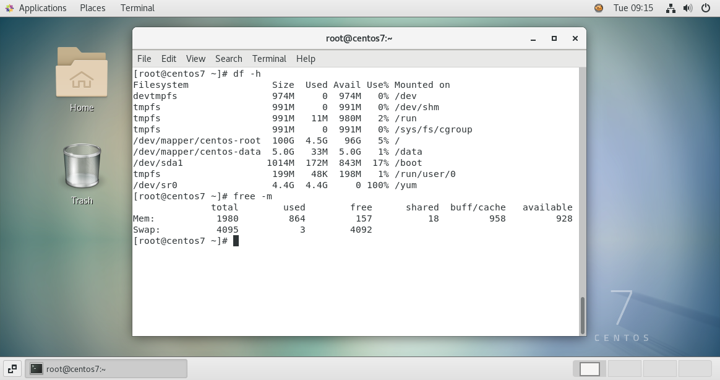Viewport: 720px width, 380px height.
Task: Open the File menu in terminal
Action: coord(144,58)
